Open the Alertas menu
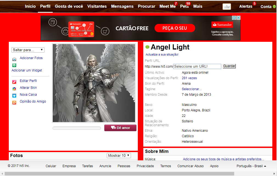277x176 pixels. click(246, 6)
